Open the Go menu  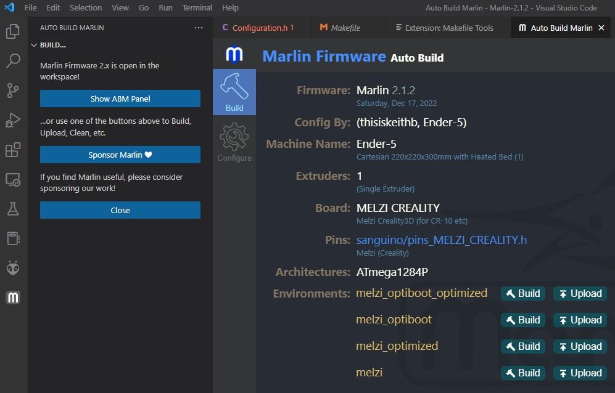click(x=144, y=7)
